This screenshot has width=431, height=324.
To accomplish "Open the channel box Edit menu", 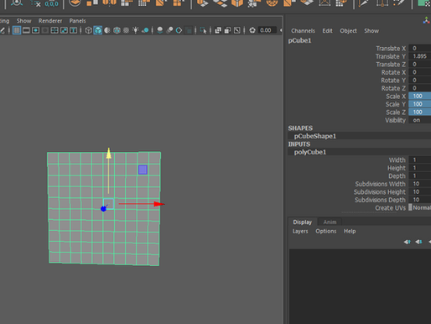I will [x=327, y=31].
